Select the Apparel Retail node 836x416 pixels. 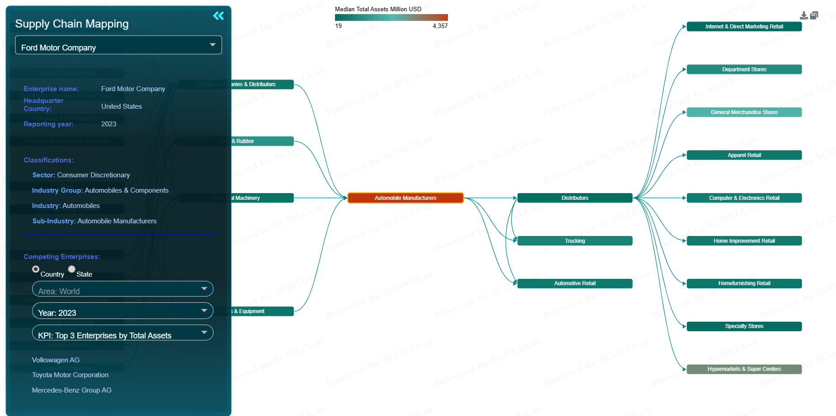tap(744, 155)
